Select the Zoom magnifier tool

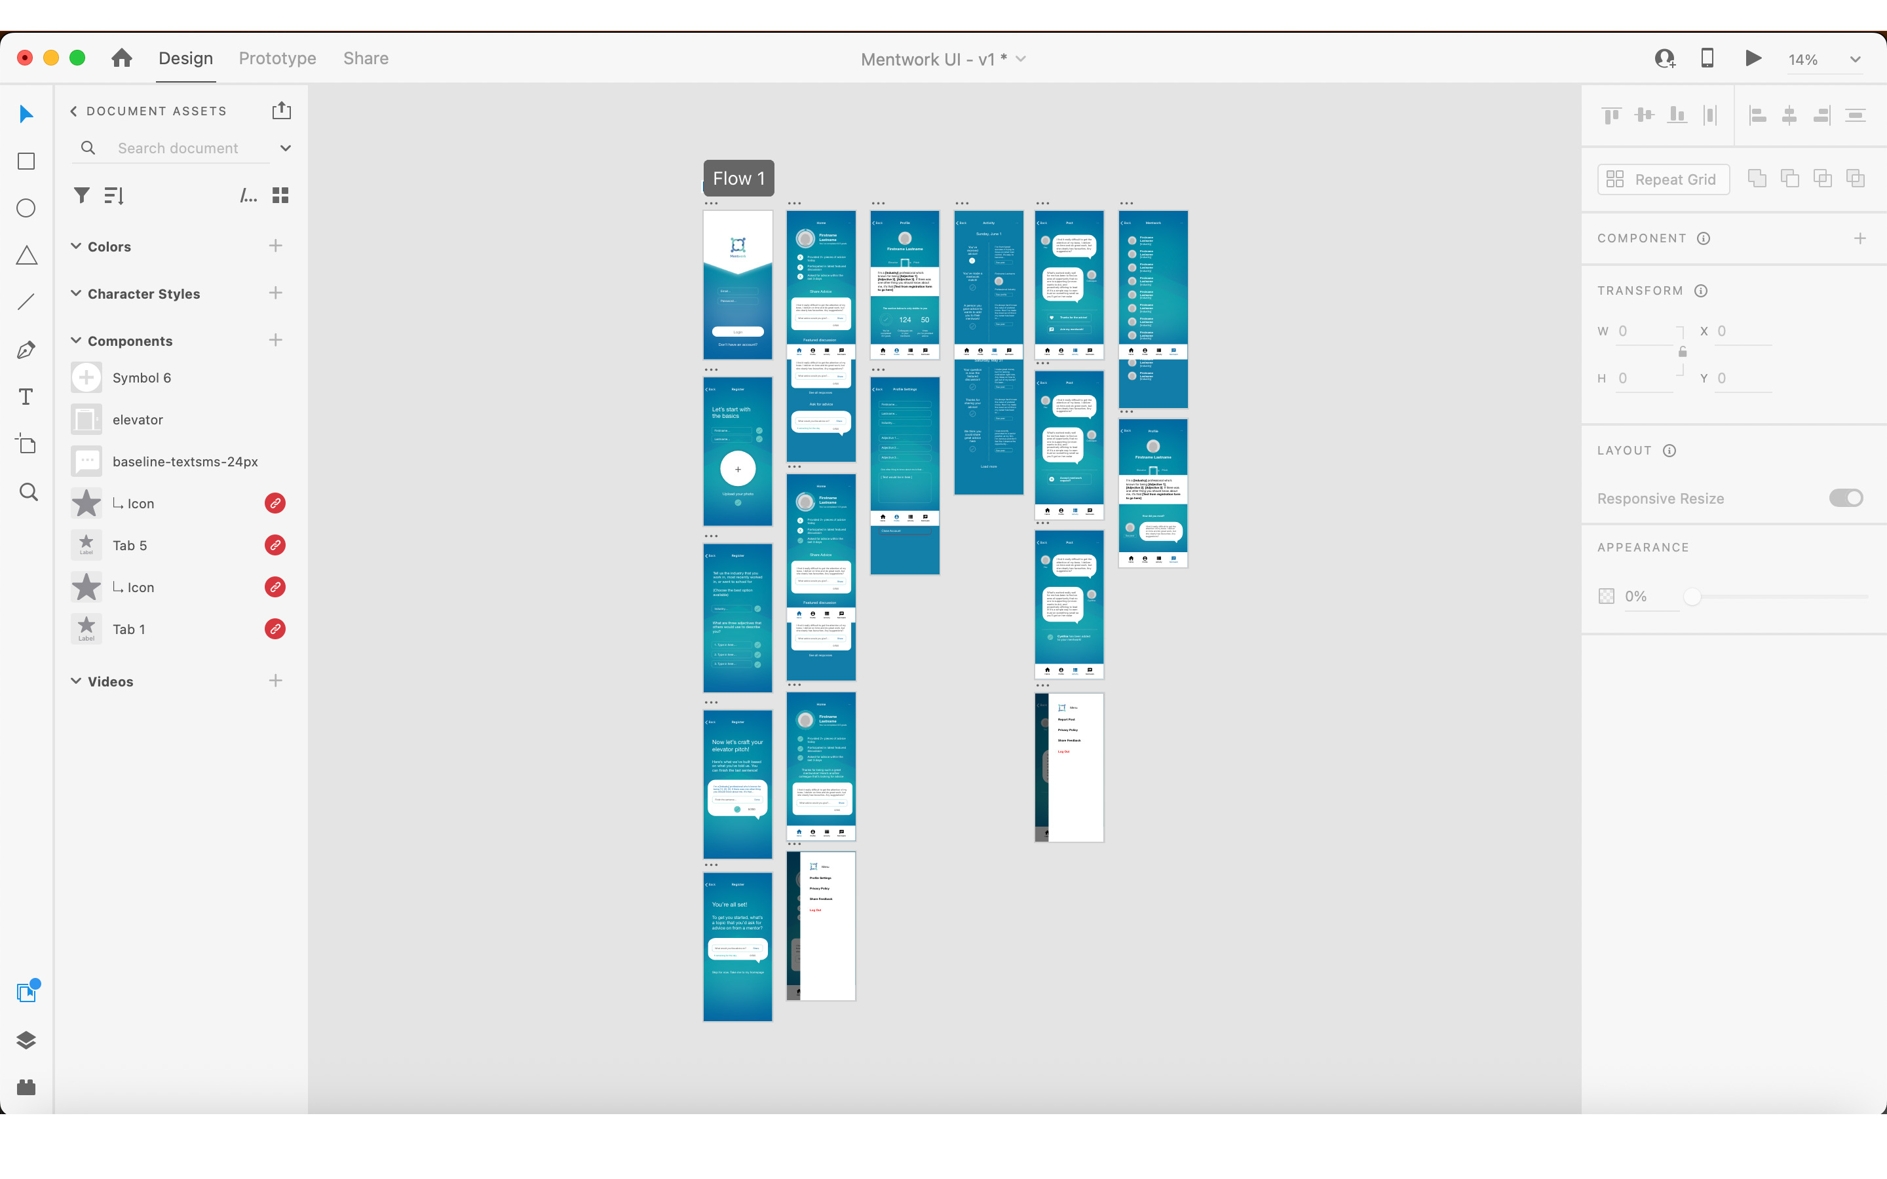(28, 492)
